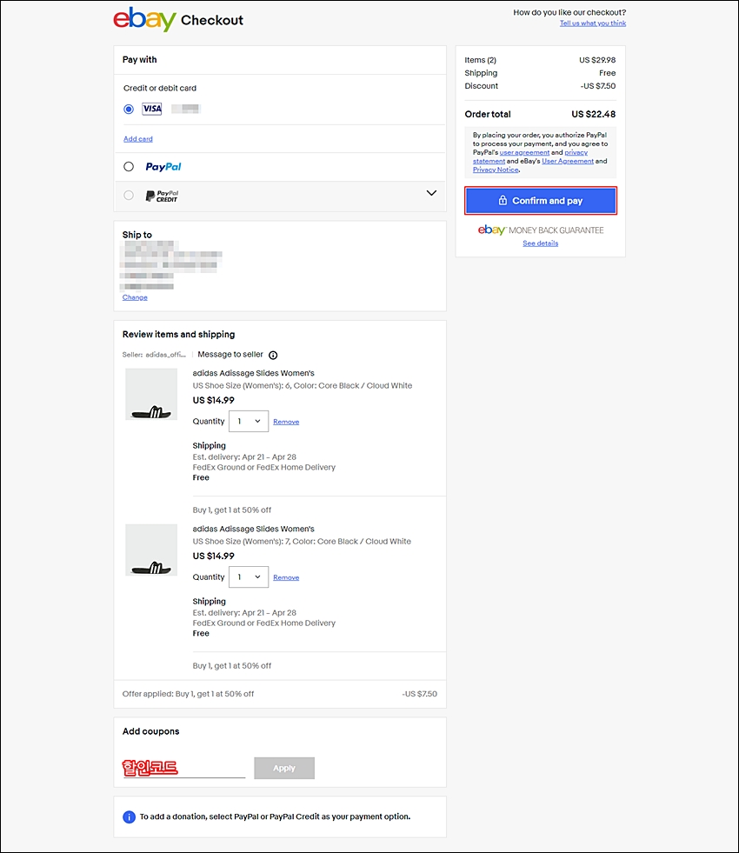
Task: Click the PayPal logo
Action: (163, 166)
